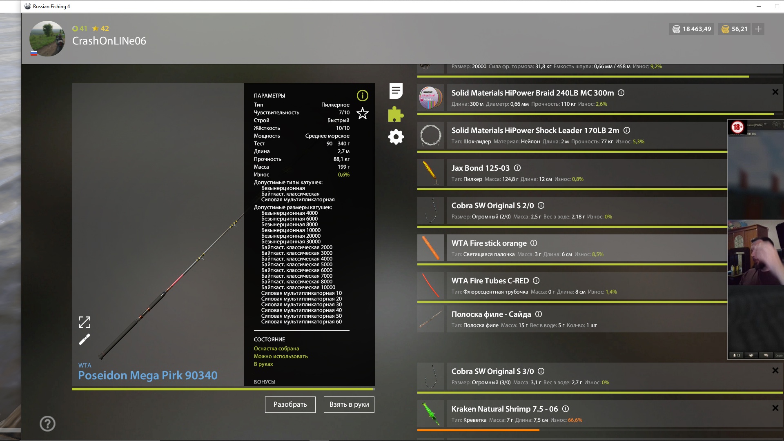Show info for HiPower Shock Leader 170LB 2m
This screenshot has height=441, width=784.
(x=627, y=130)
